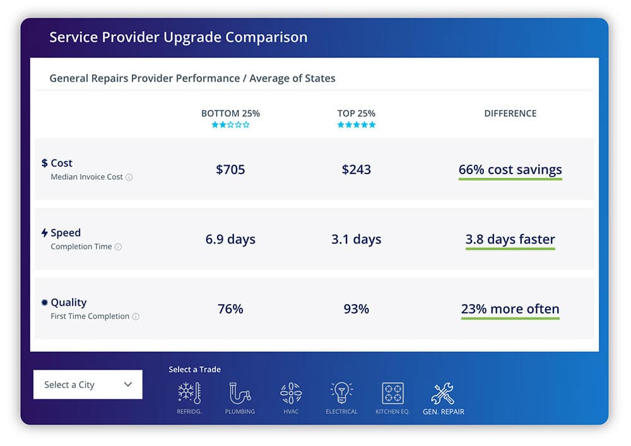The width and height of the screenshot is (631, 446).
Task: Open the Median Invoice Cost info tooltip
Action: coord(129,177)
